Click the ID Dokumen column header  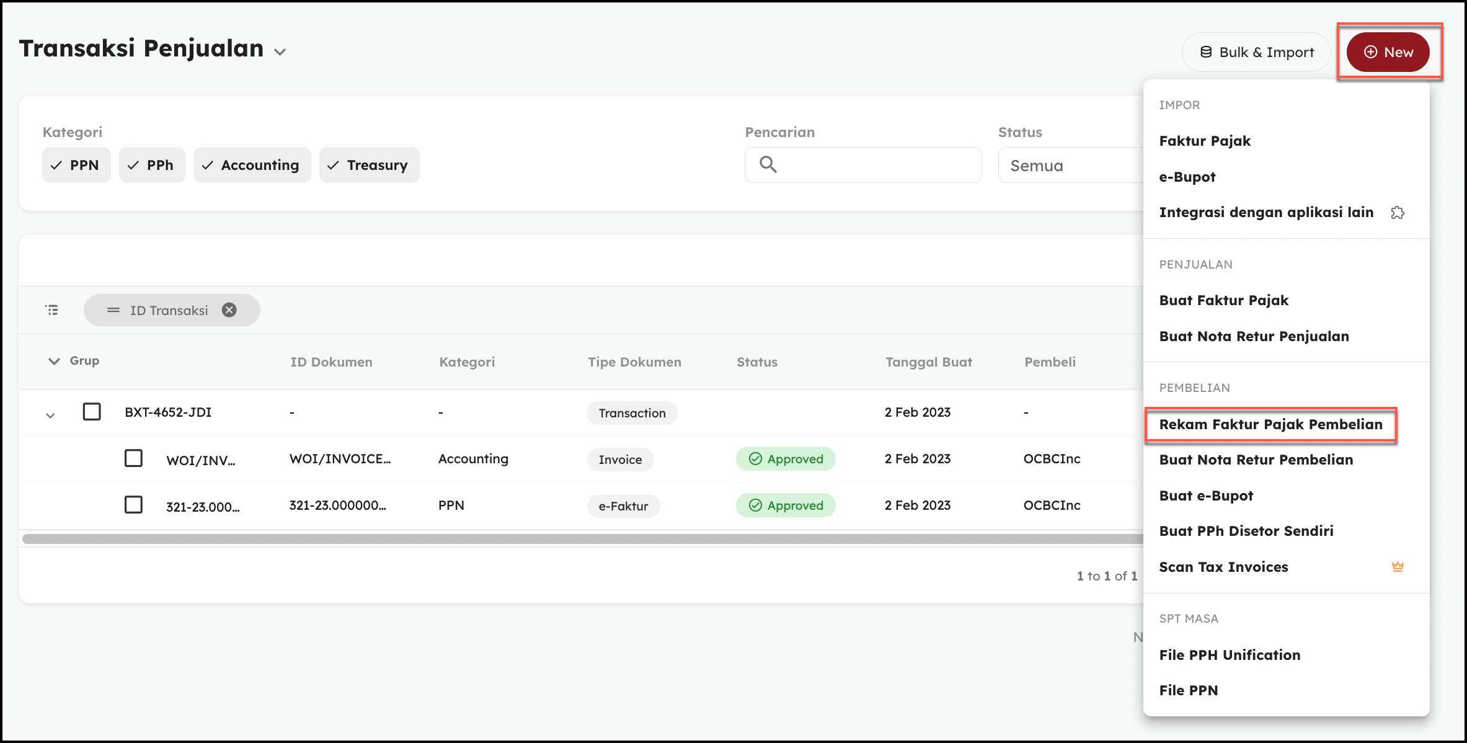331,362
